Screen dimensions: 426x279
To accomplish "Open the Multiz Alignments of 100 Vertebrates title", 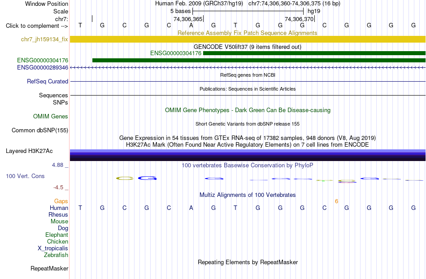I will tap(248, 195).
